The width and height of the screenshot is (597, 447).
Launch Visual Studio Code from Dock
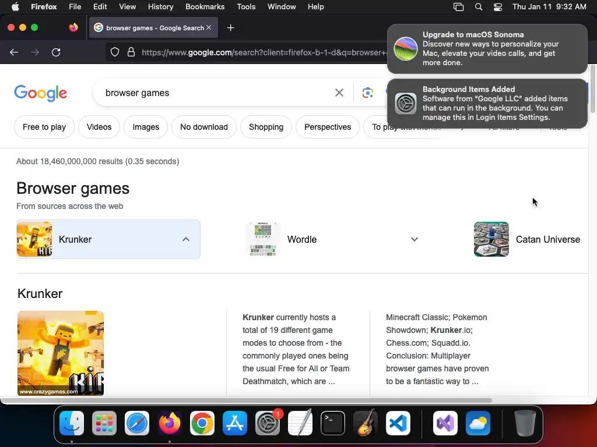click(398, 423)
